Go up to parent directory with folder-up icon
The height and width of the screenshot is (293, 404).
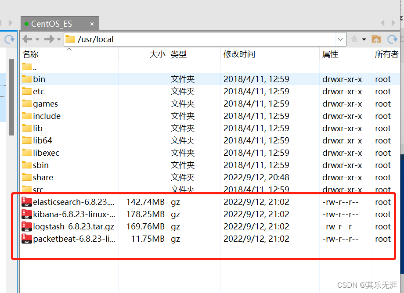pos(376,39)
